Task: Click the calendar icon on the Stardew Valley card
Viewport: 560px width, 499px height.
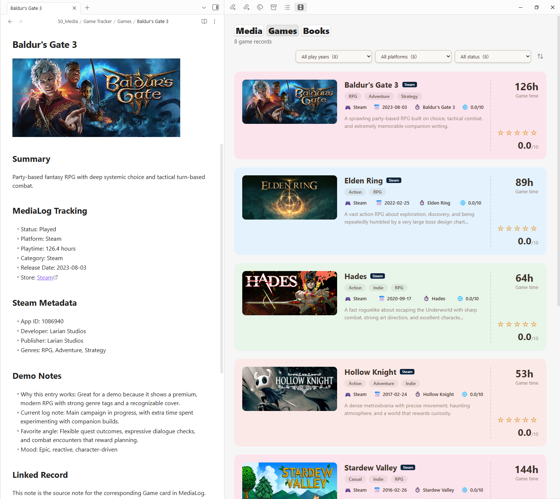Action: tap(377, 490)
